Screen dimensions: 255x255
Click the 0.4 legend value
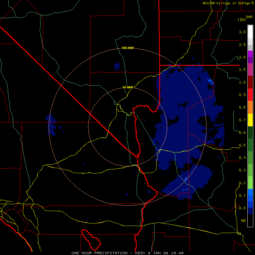242,158
